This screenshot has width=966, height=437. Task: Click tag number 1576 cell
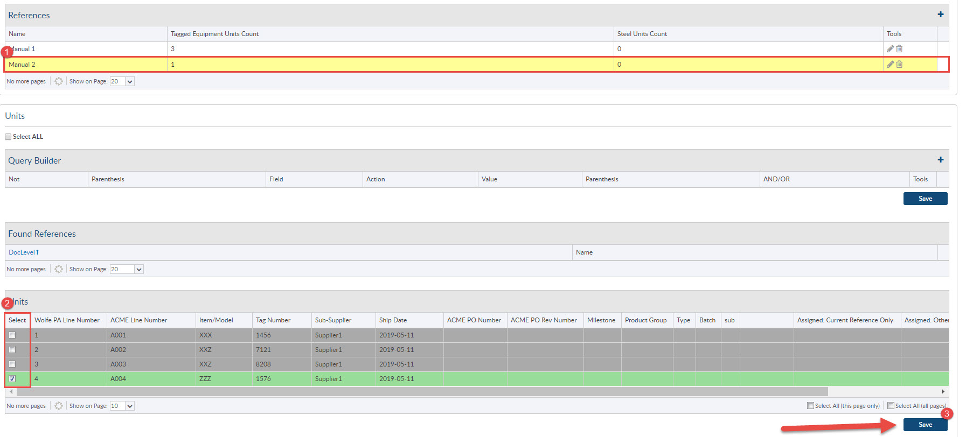click(282, 379)
